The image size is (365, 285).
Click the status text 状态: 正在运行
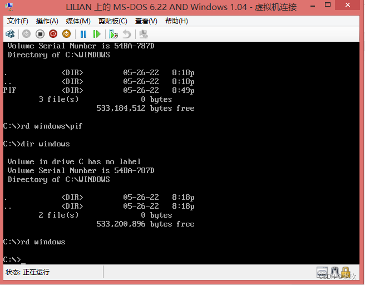point(27,272)
